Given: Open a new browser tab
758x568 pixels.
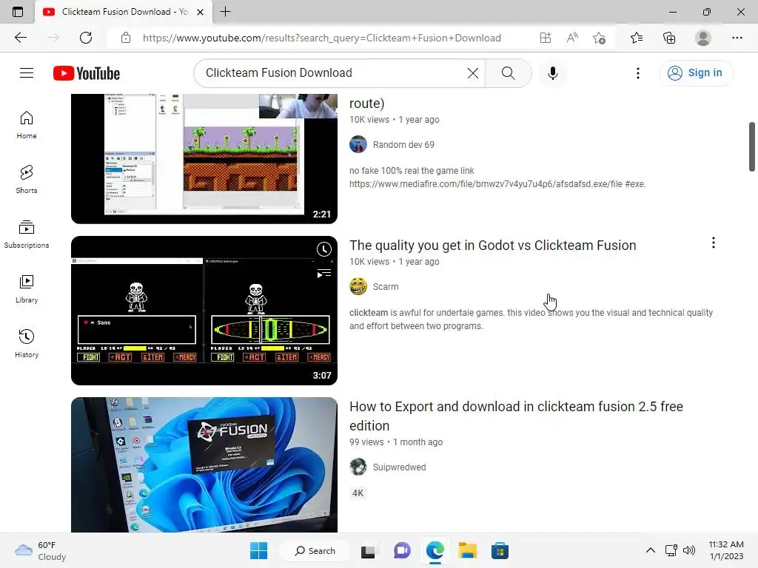Looking at the screenshot, I should click(x=225, y=12).
